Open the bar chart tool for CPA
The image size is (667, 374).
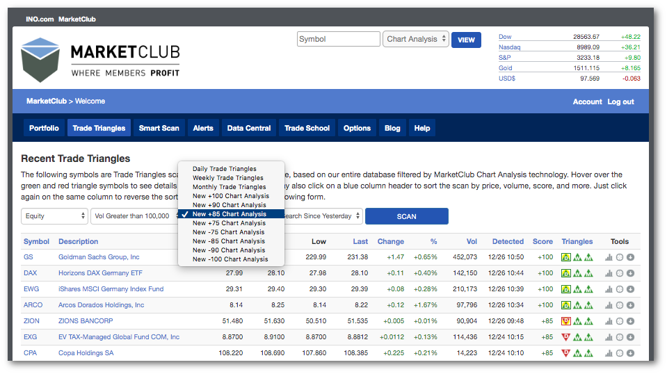(x=609, y=352)
